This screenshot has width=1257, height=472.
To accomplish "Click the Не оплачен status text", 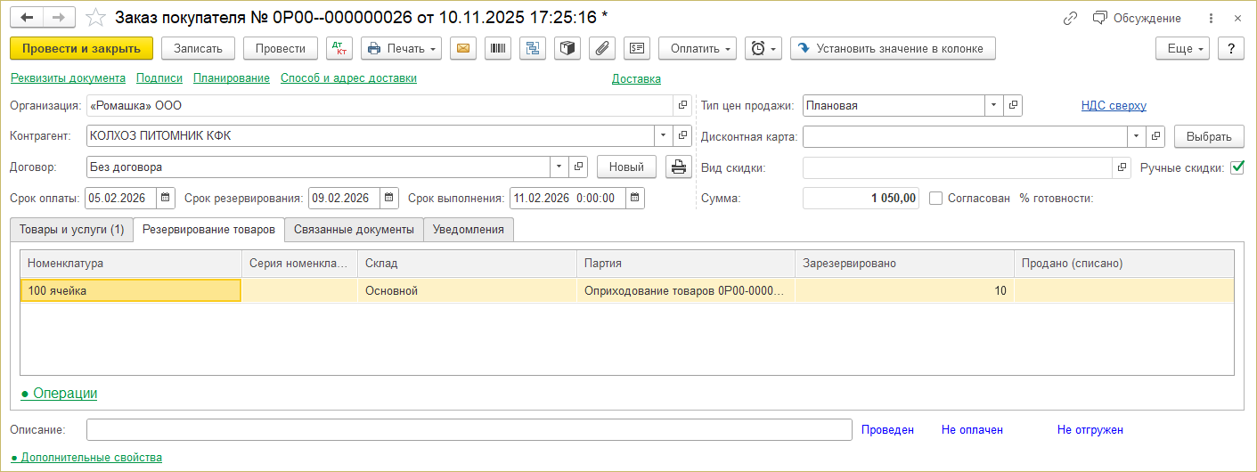I will coord(972,429).
